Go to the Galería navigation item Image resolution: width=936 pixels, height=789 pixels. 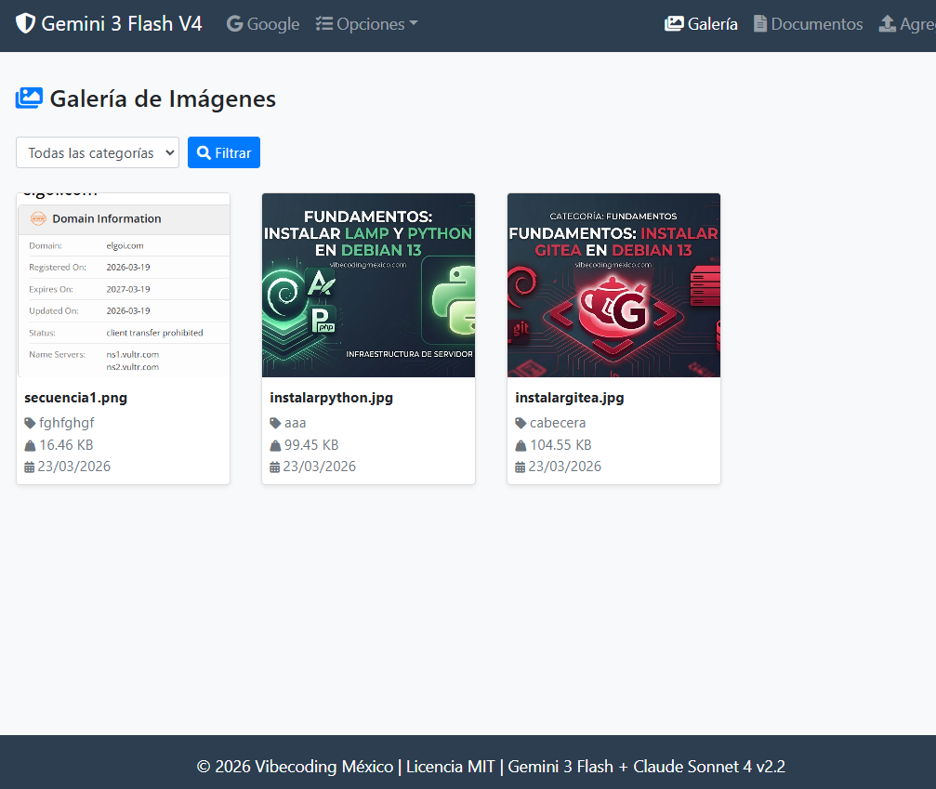[x=702, y=24]
